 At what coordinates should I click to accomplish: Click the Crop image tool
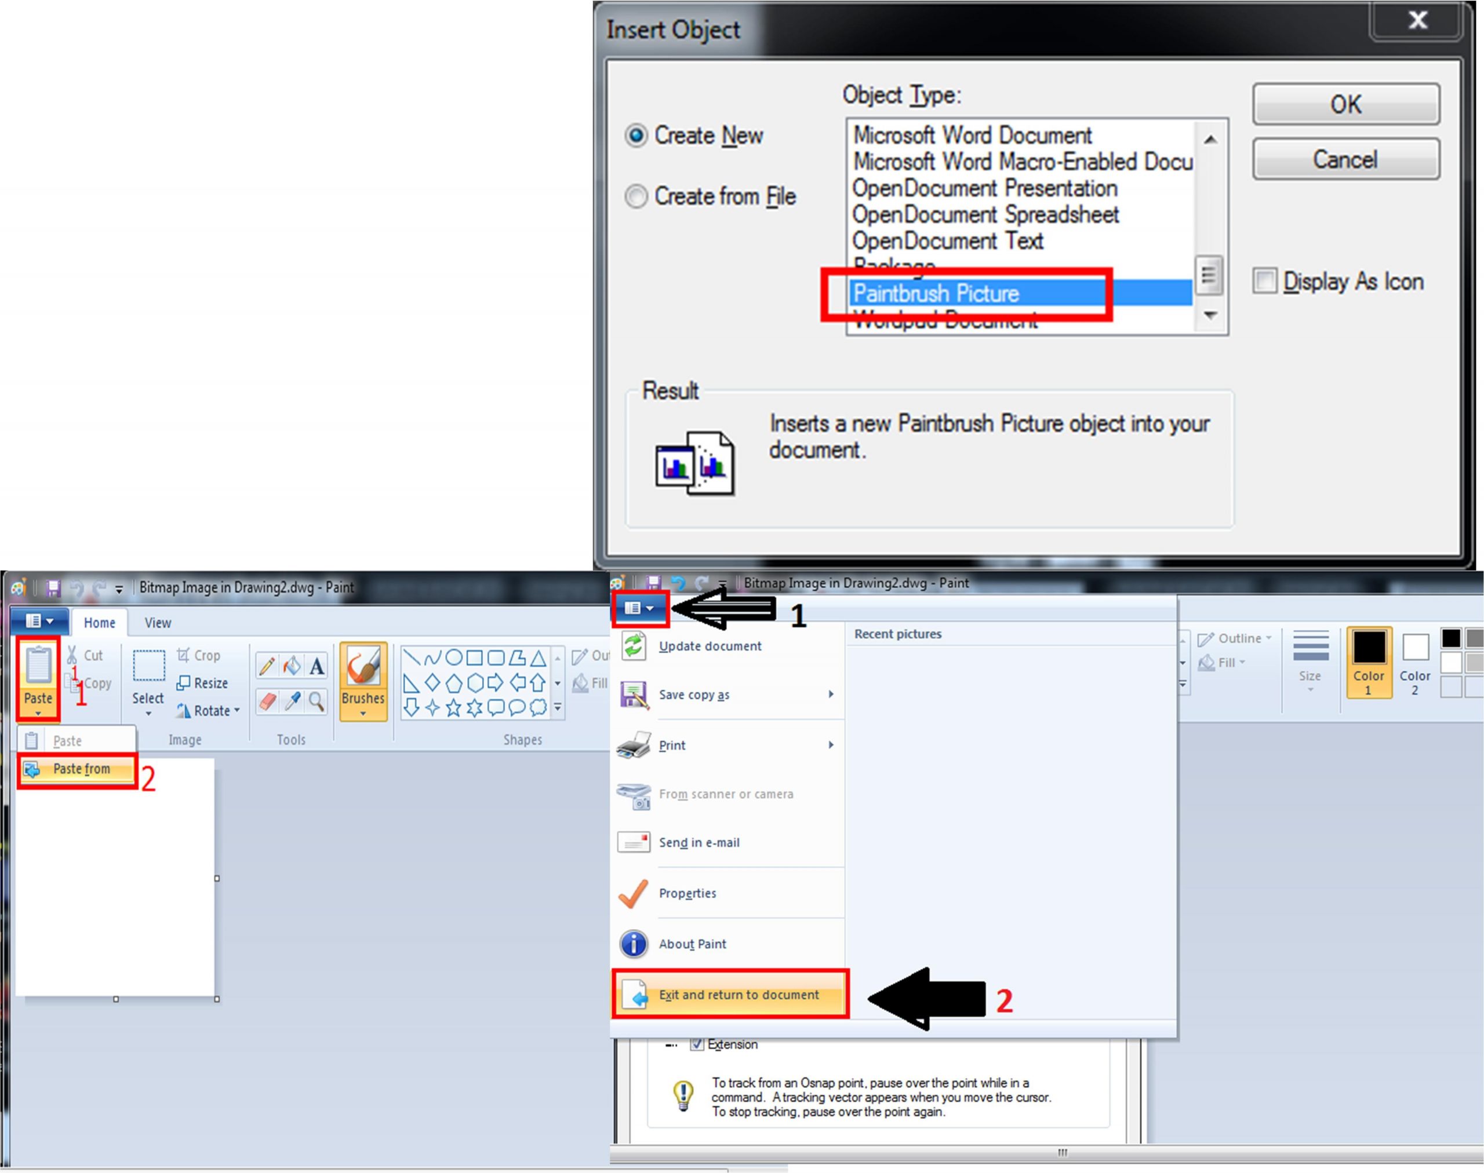pos(199,655)
